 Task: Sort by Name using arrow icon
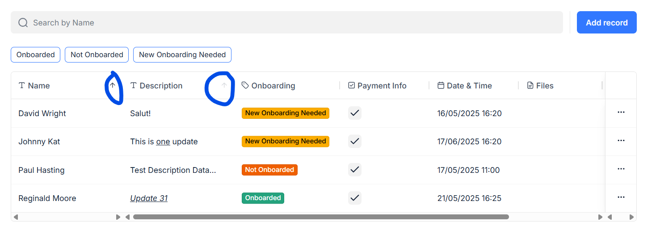coord(113,85)
